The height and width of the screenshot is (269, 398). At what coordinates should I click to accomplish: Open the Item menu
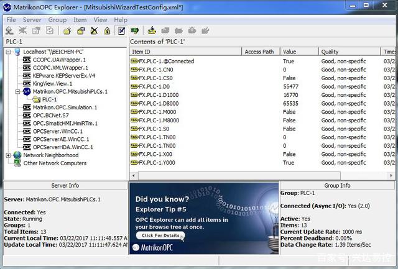point(80,19)
